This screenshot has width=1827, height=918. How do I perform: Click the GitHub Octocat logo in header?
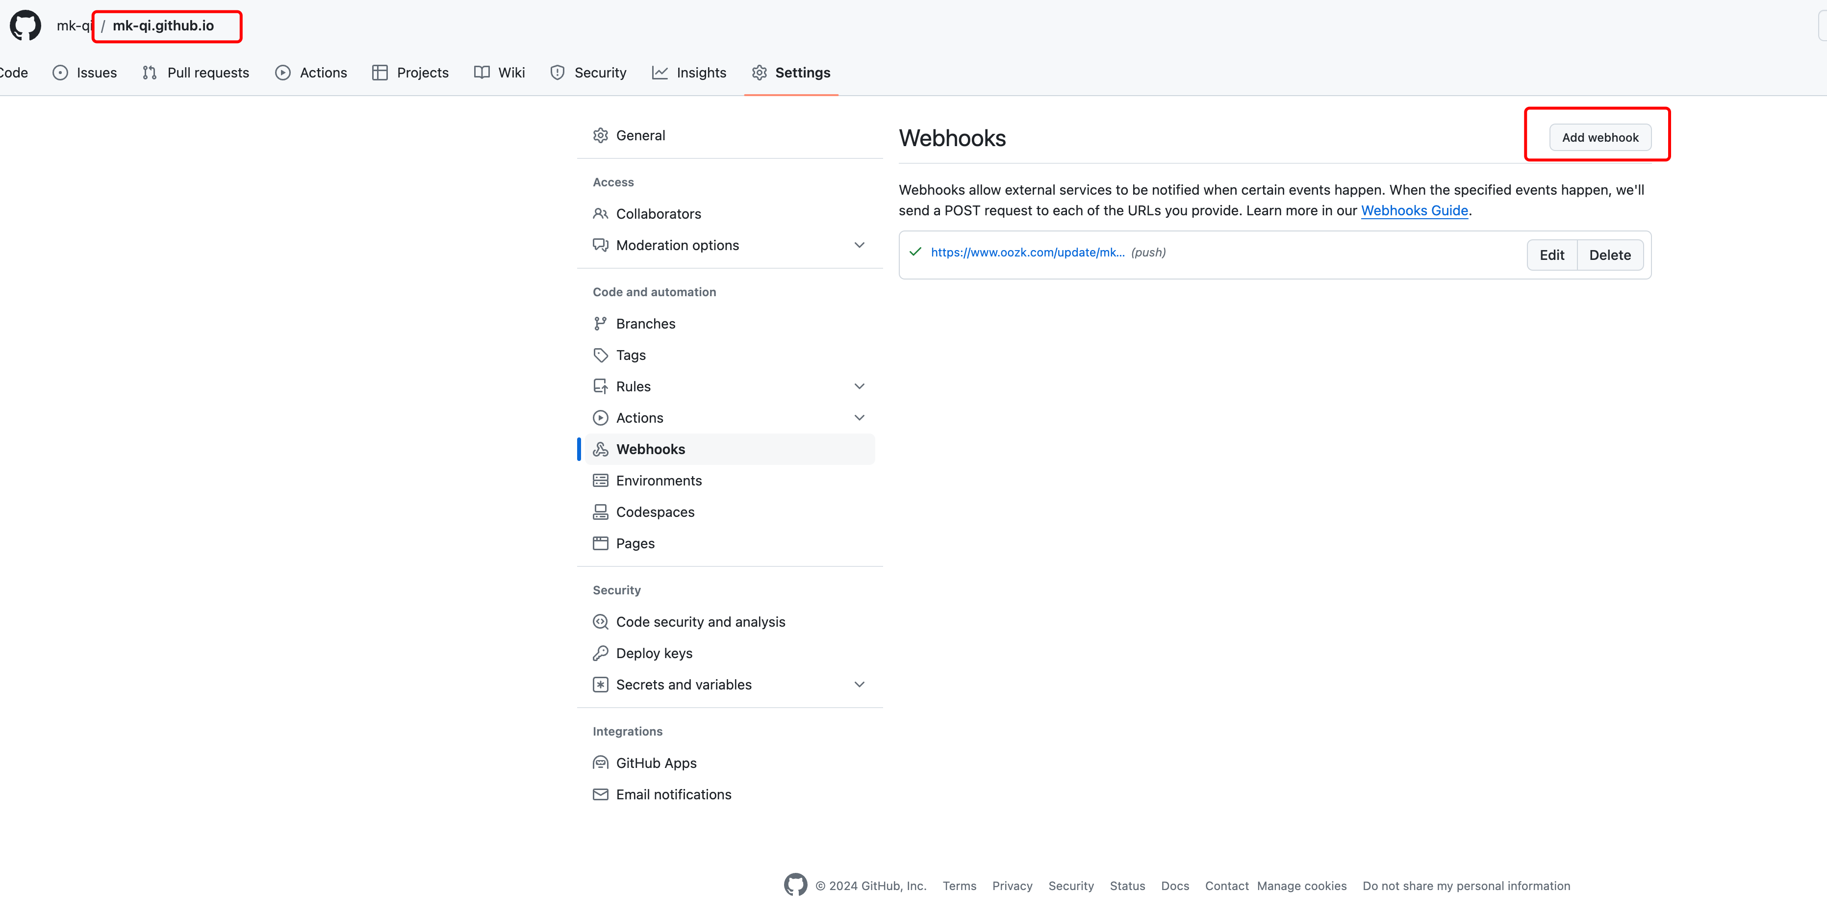click(25, 25)
